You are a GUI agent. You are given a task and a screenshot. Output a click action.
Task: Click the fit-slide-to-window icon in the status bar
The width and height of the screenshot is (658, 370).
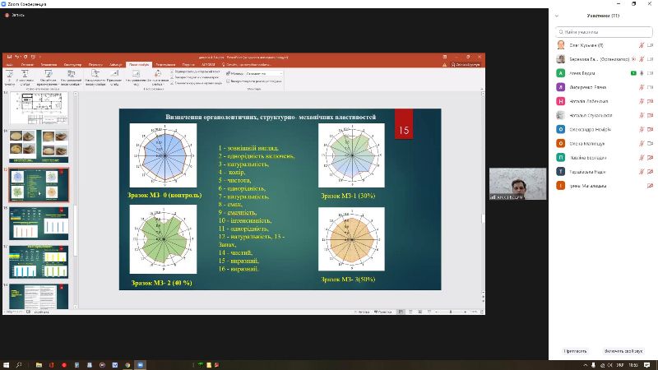[482, 312]
